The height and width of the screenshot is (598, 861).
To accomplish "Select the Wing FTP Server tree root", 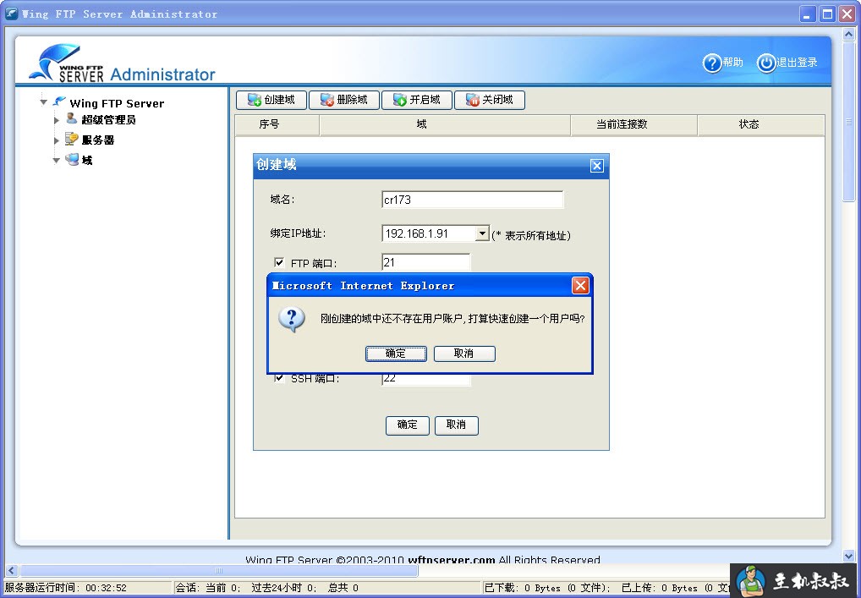I will point(117,103).
